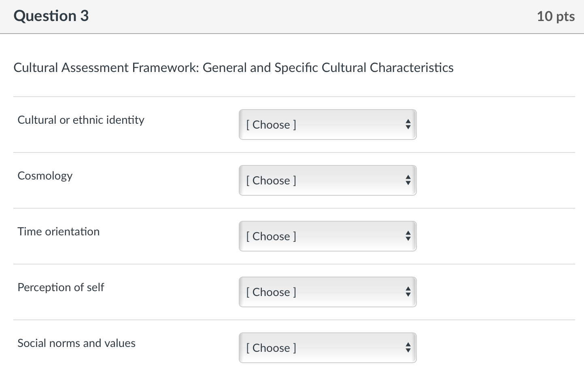584x387 pixels.
Task: Click the up-down arrows beside Cultural identity choice
Action: point(408,125)
